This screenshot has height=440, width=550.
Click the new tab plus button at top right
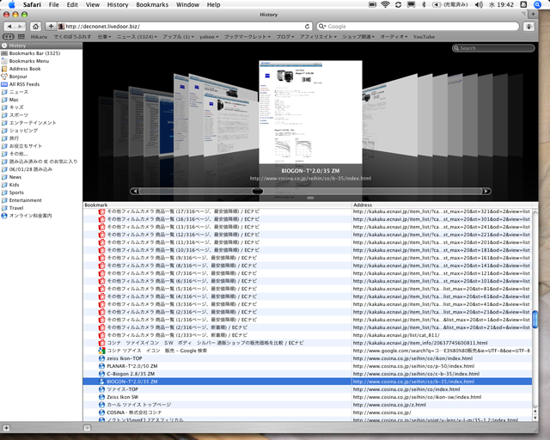pos(533,15)
